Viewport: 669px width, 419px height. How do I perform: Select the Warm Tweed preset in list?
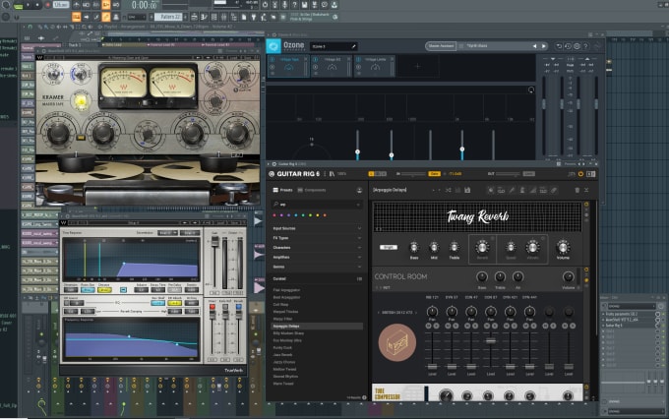point(283,384)
